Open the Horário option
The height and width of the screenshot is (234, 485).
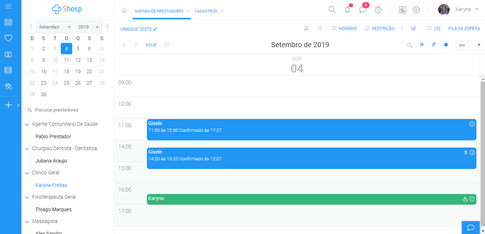344,28
